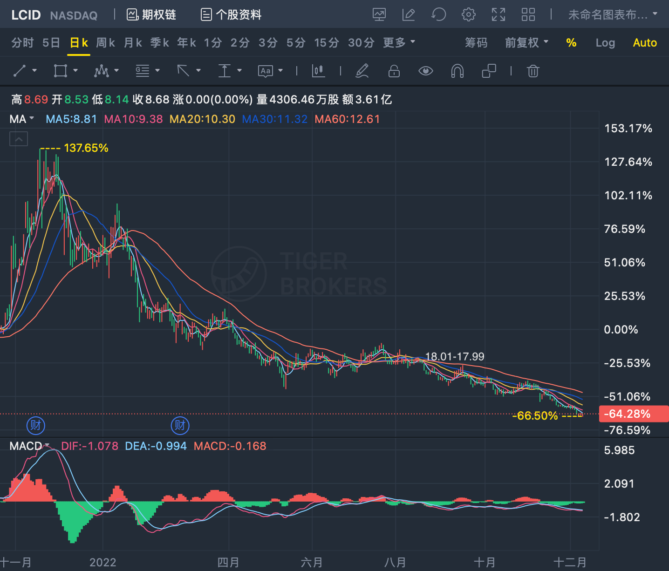
Task: Select the Aa text annotation tool
Action: click(x=266, y=71)
